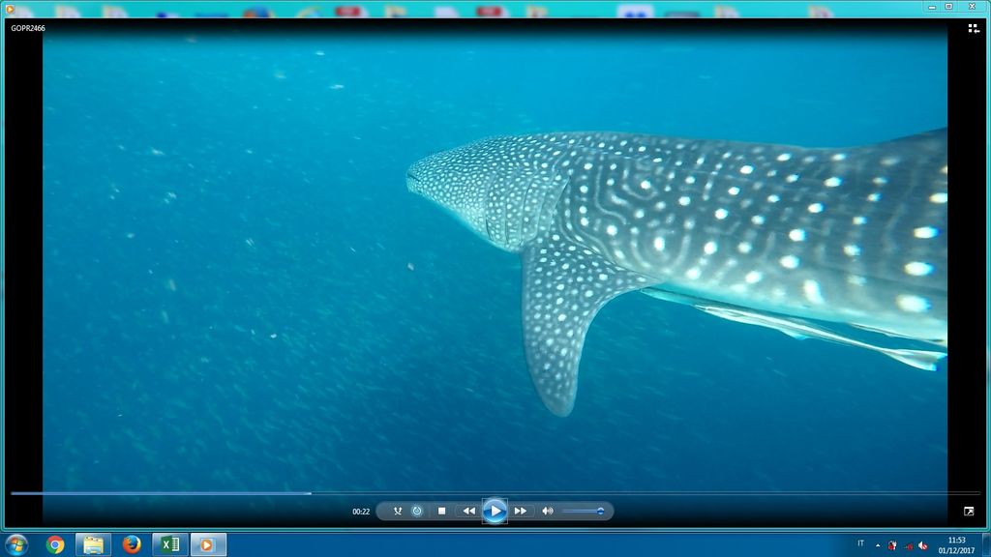Enter full screen mode icon
Image resolution: width=991 pixels, height=557 pixels.
click(x=969, y=511)
